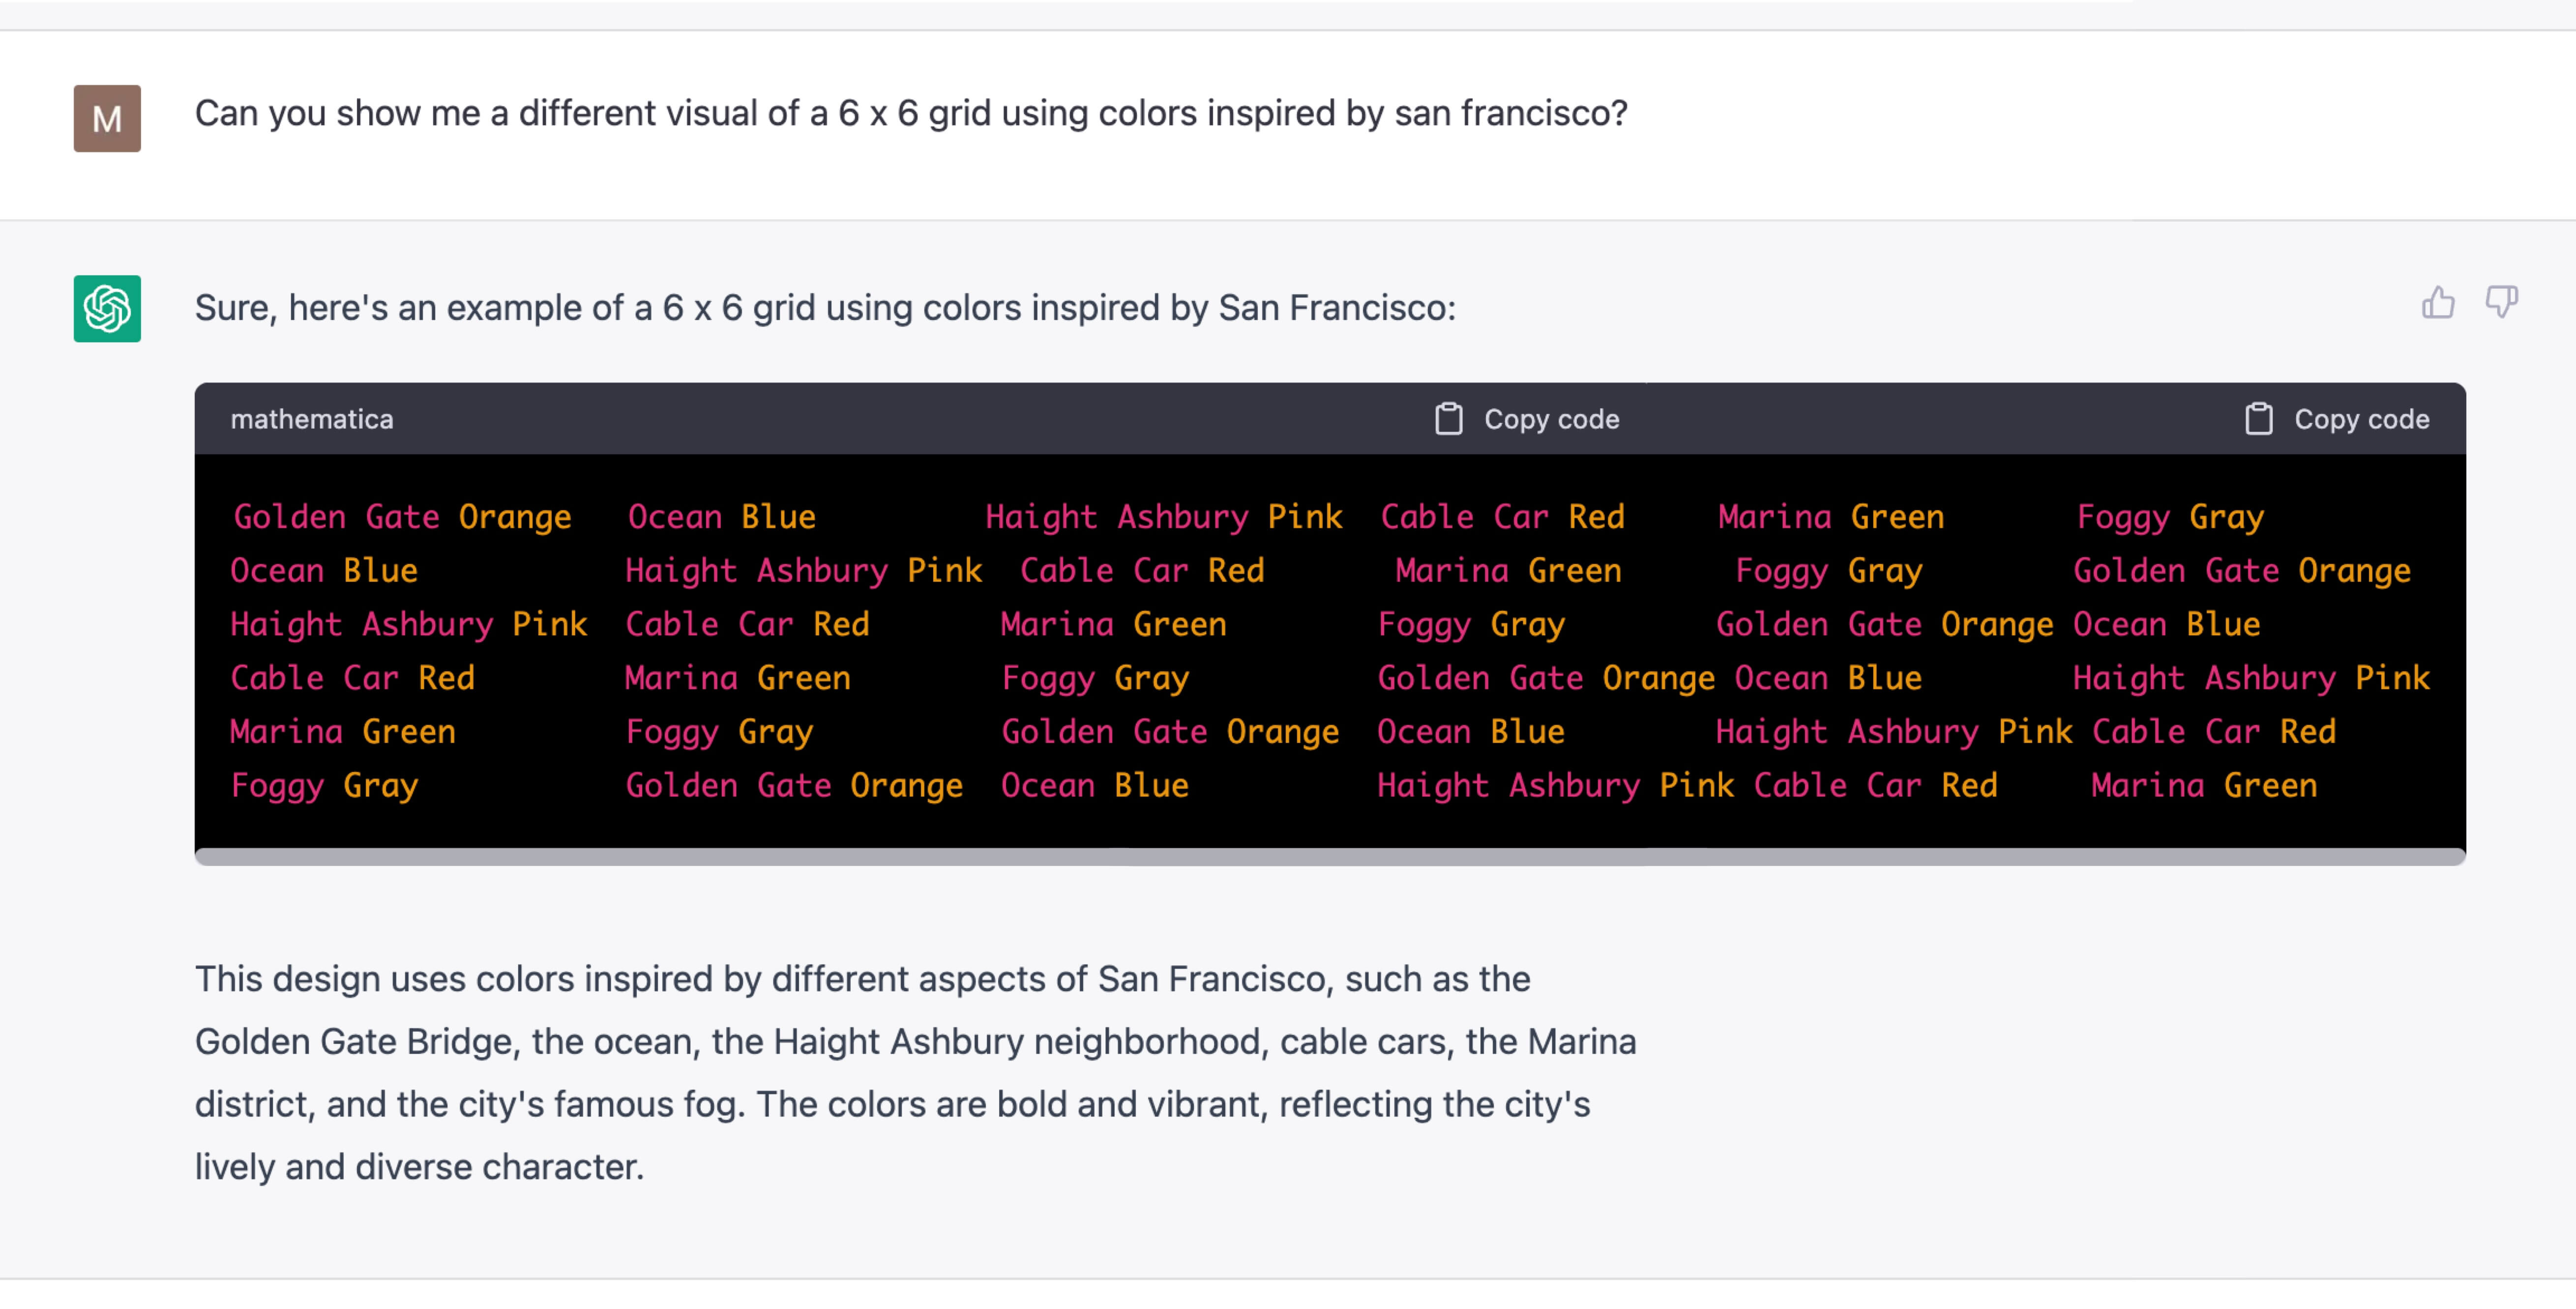Click Marina Green in the last row

click(x=2204, y=786)
